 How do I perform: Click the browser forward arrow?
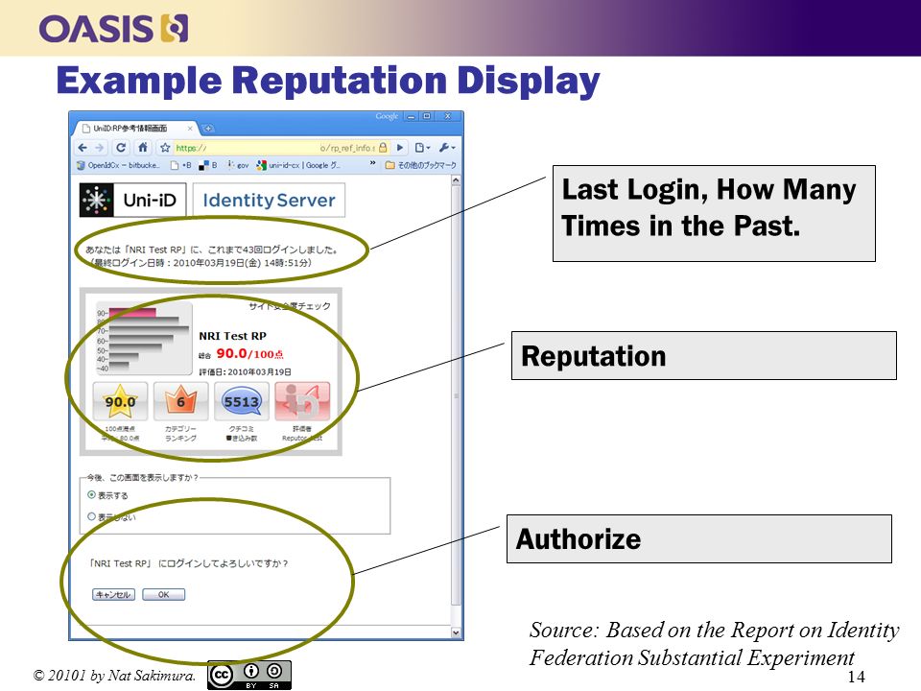99,148
